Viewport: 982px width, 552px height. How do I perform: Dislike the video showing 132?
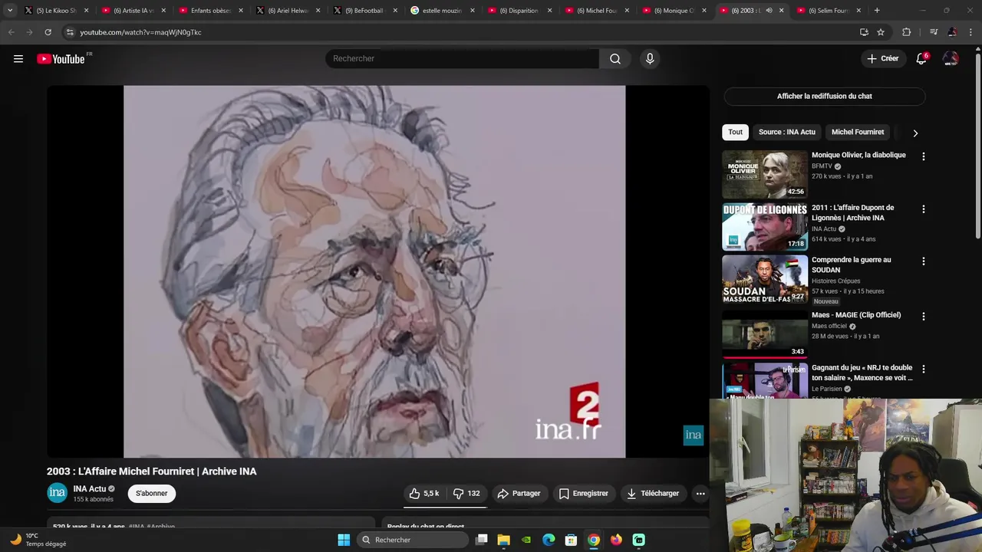click(466, 494)
